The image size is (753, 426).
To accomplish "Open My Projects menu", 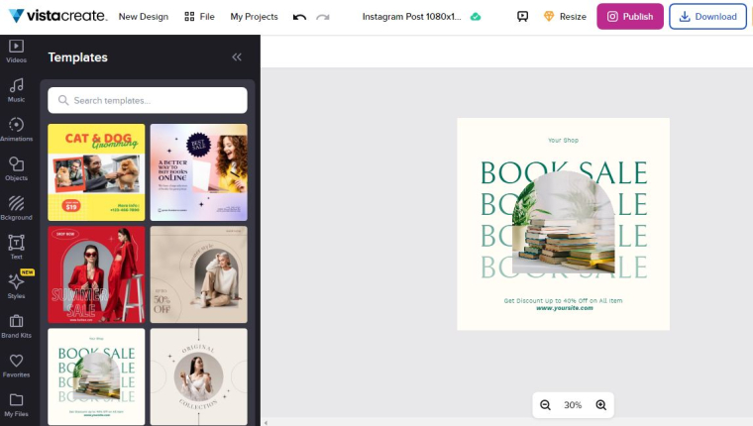I will click(254, 17).
